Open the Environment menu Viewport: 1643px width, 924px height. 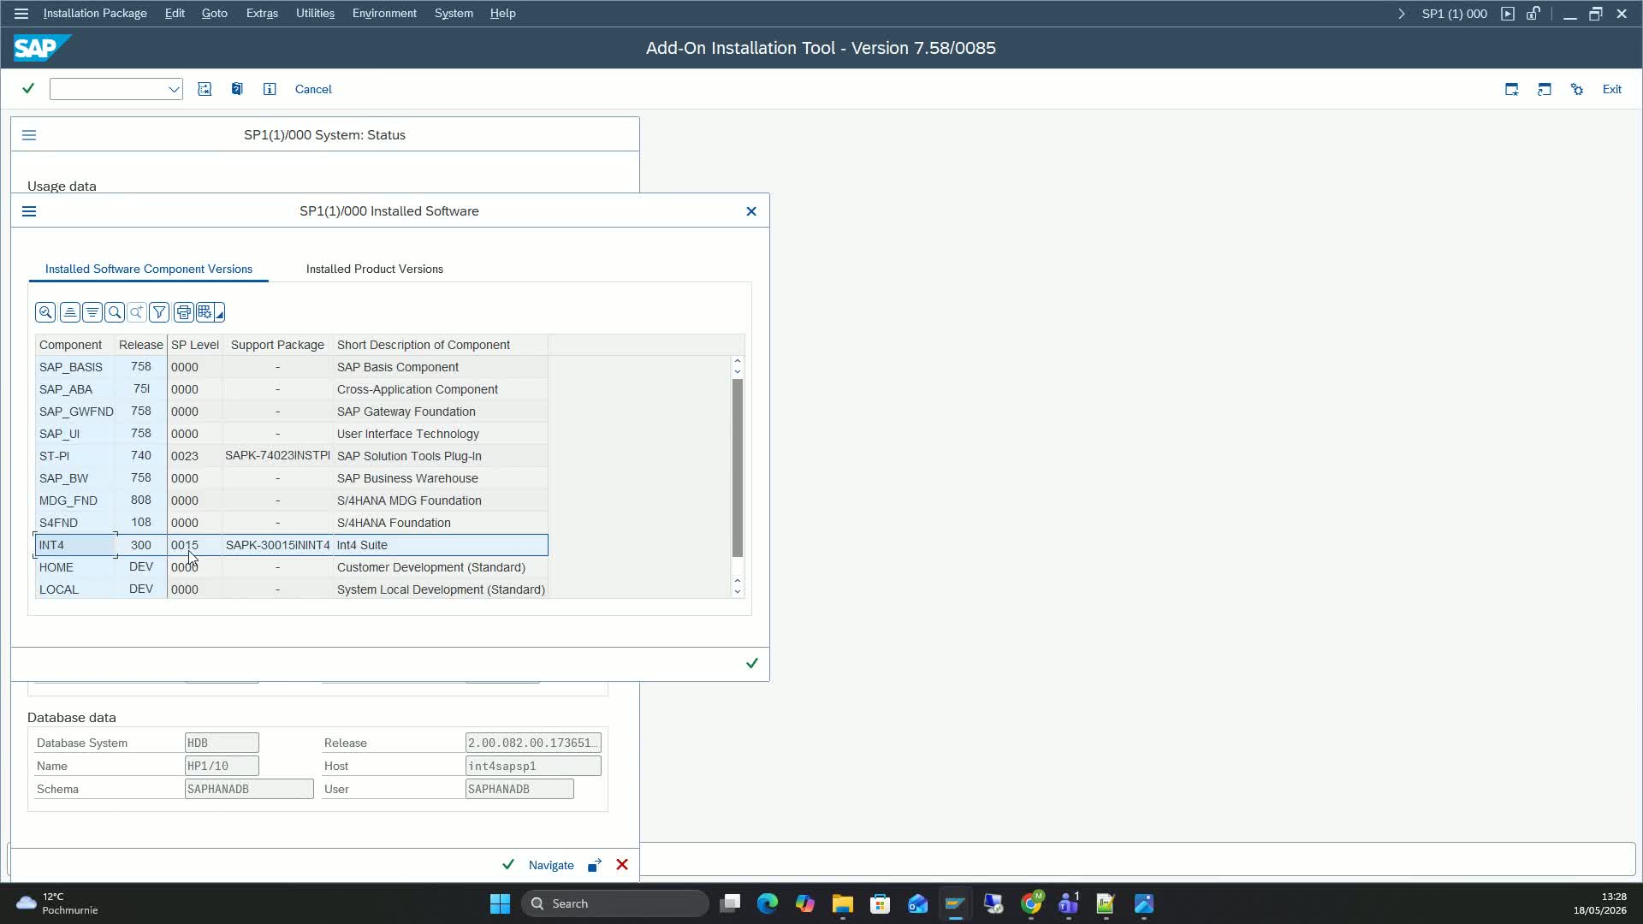(384, 14)
